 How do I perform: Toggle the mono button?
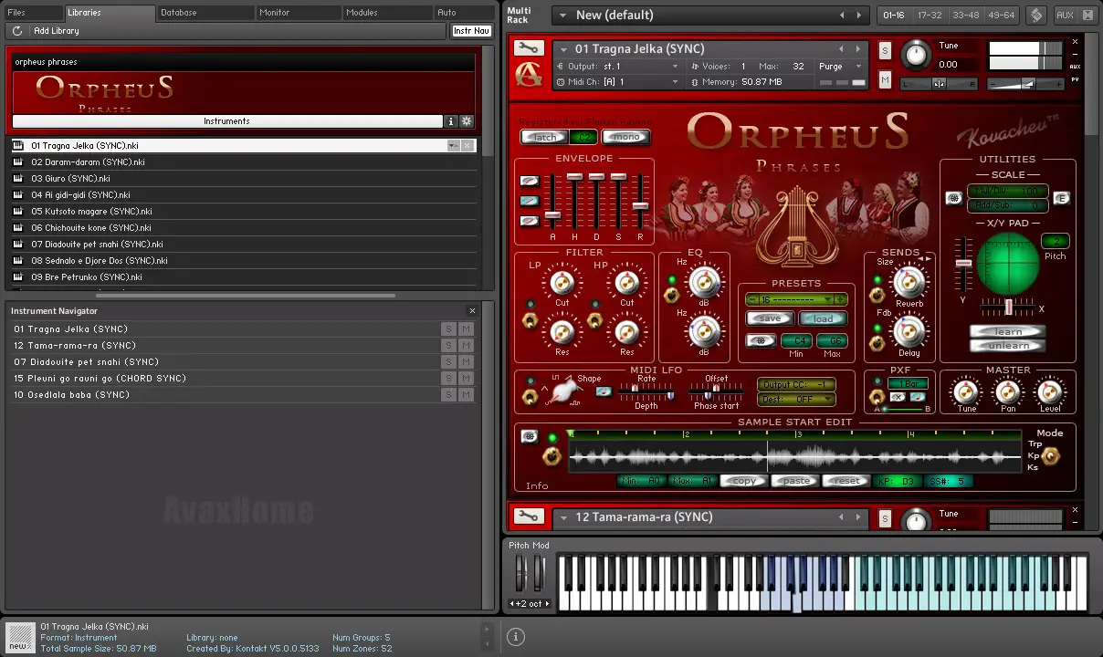point(626,138)
